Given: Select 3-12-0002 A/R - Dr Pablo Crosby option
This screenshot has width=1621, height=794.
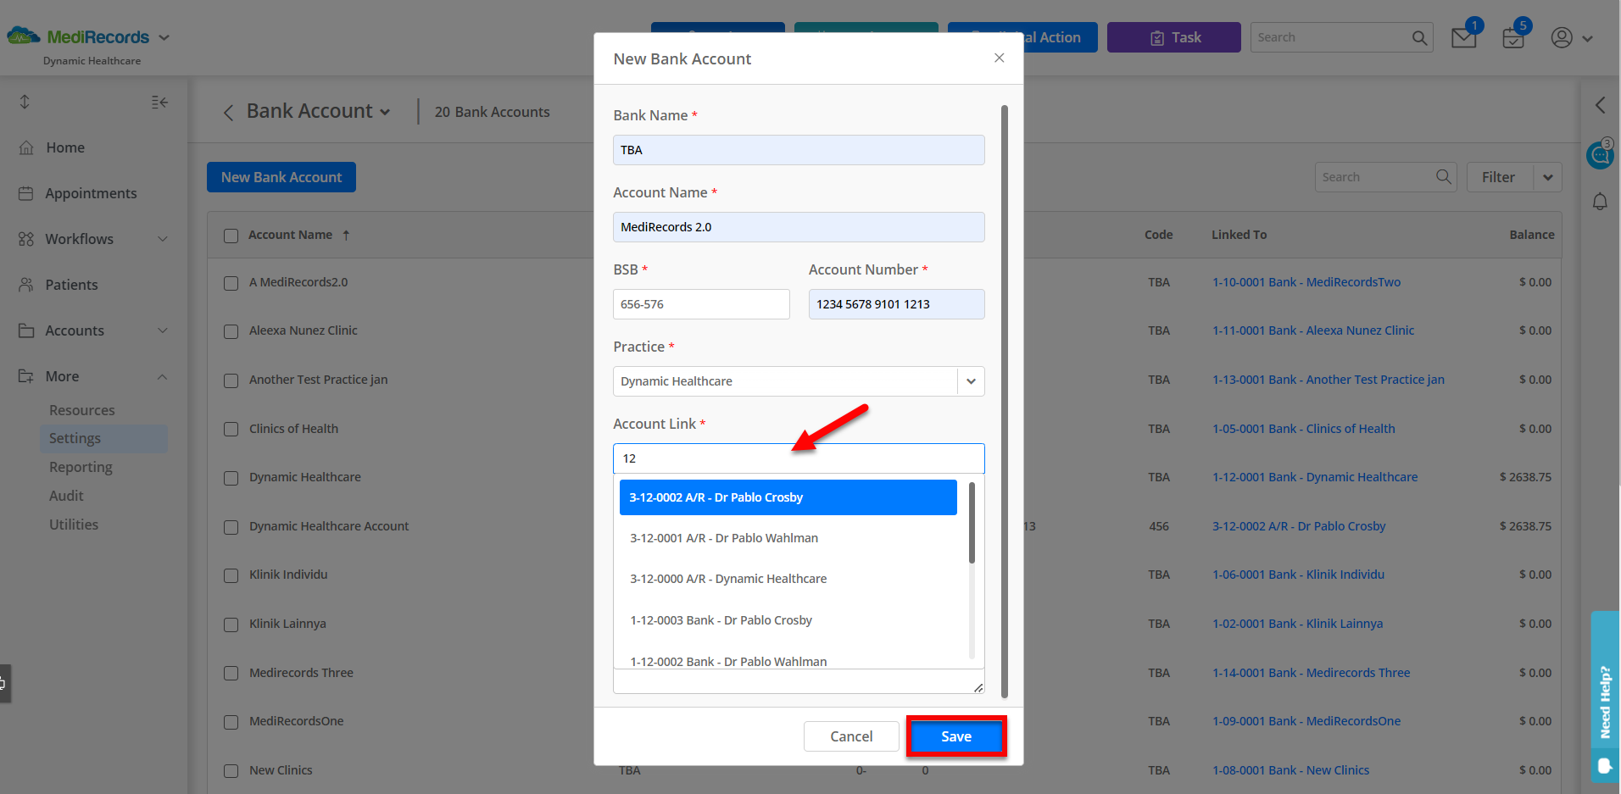Looking at the screenshot, I should [788, 497].
